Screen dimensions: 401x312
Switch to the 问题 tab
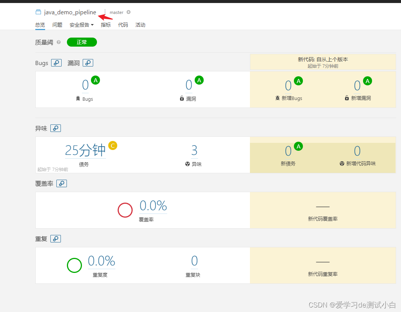[57, 25]
